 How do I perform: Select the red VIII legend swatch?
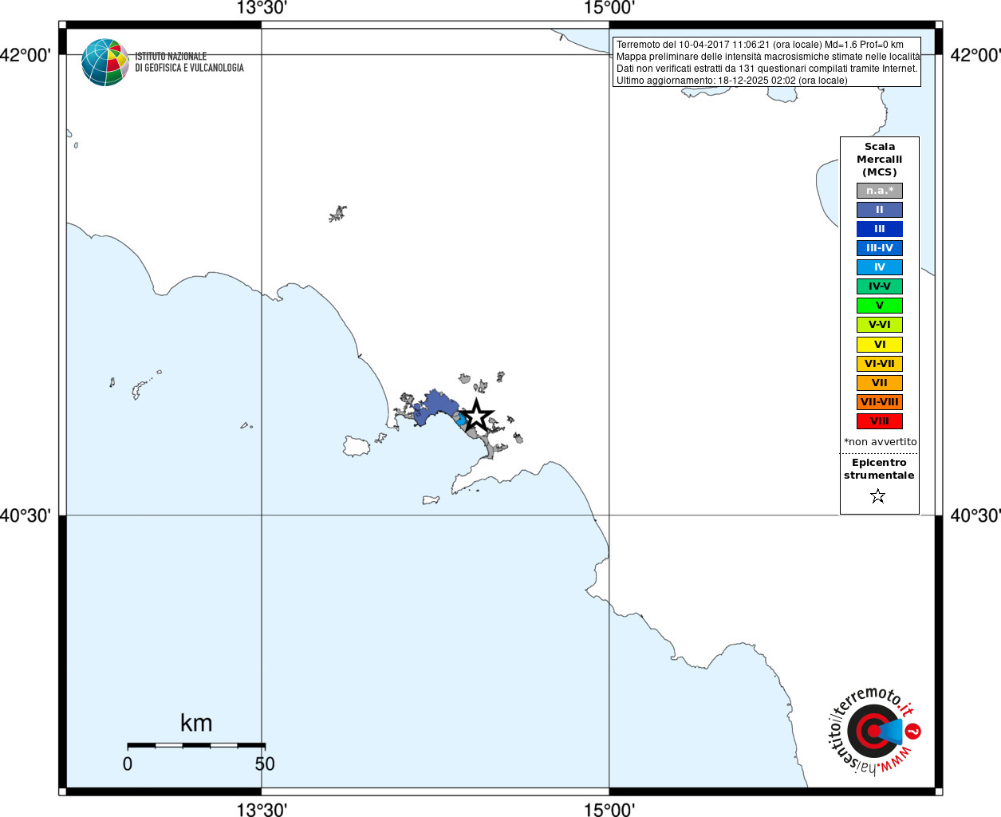click(880, 421)
